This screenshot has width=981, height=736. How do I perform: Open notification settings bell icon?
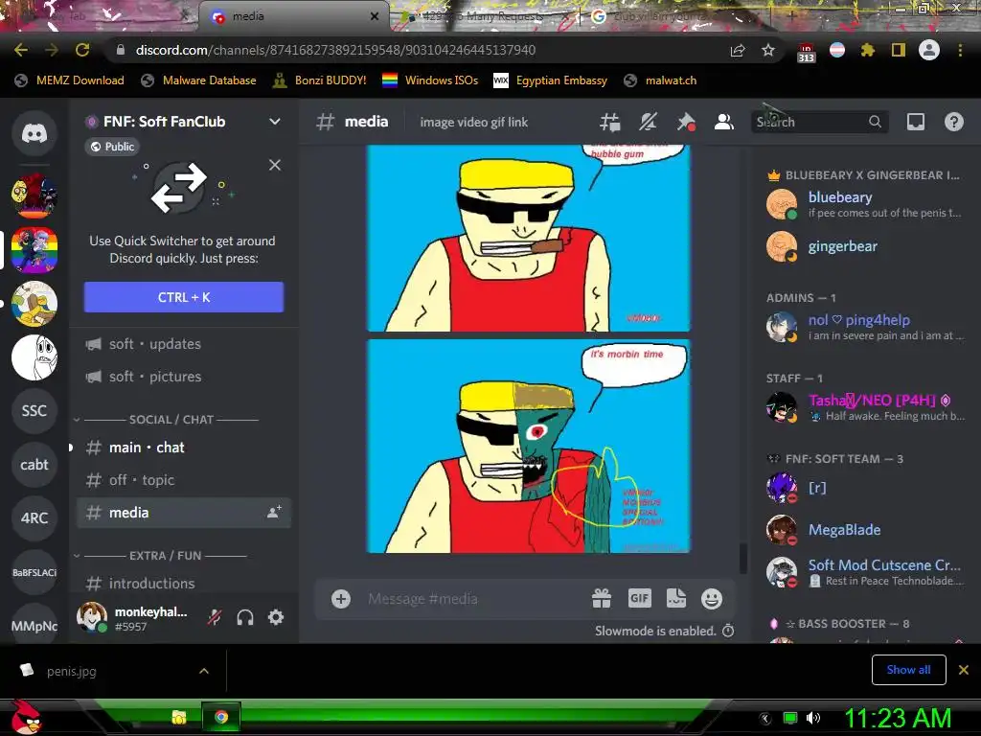click(x=648, y=122)
